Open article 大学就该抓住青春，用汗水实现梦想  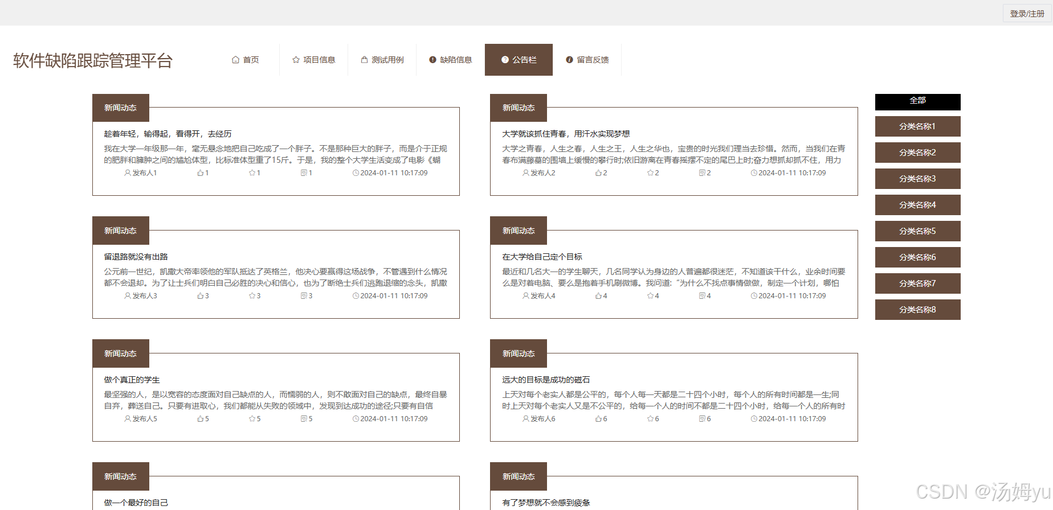[566, 134]
